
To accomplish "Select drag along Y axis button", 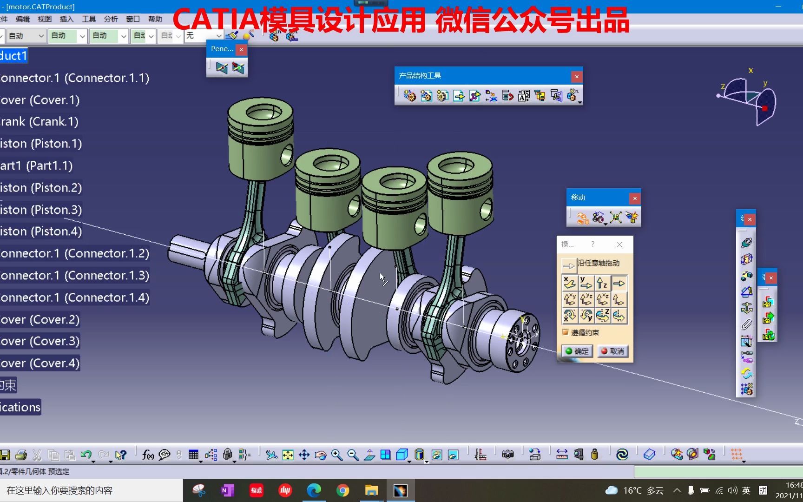I will 586,283.
